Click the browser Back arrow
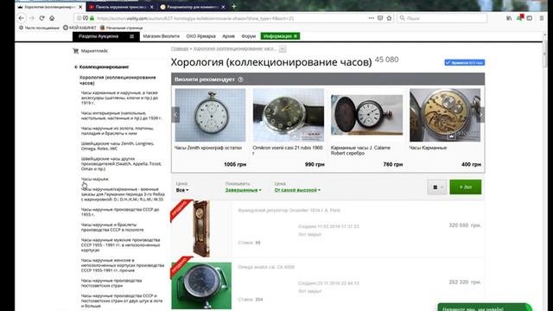The width and height of the screenshot is (553, 311). (21, 18)
